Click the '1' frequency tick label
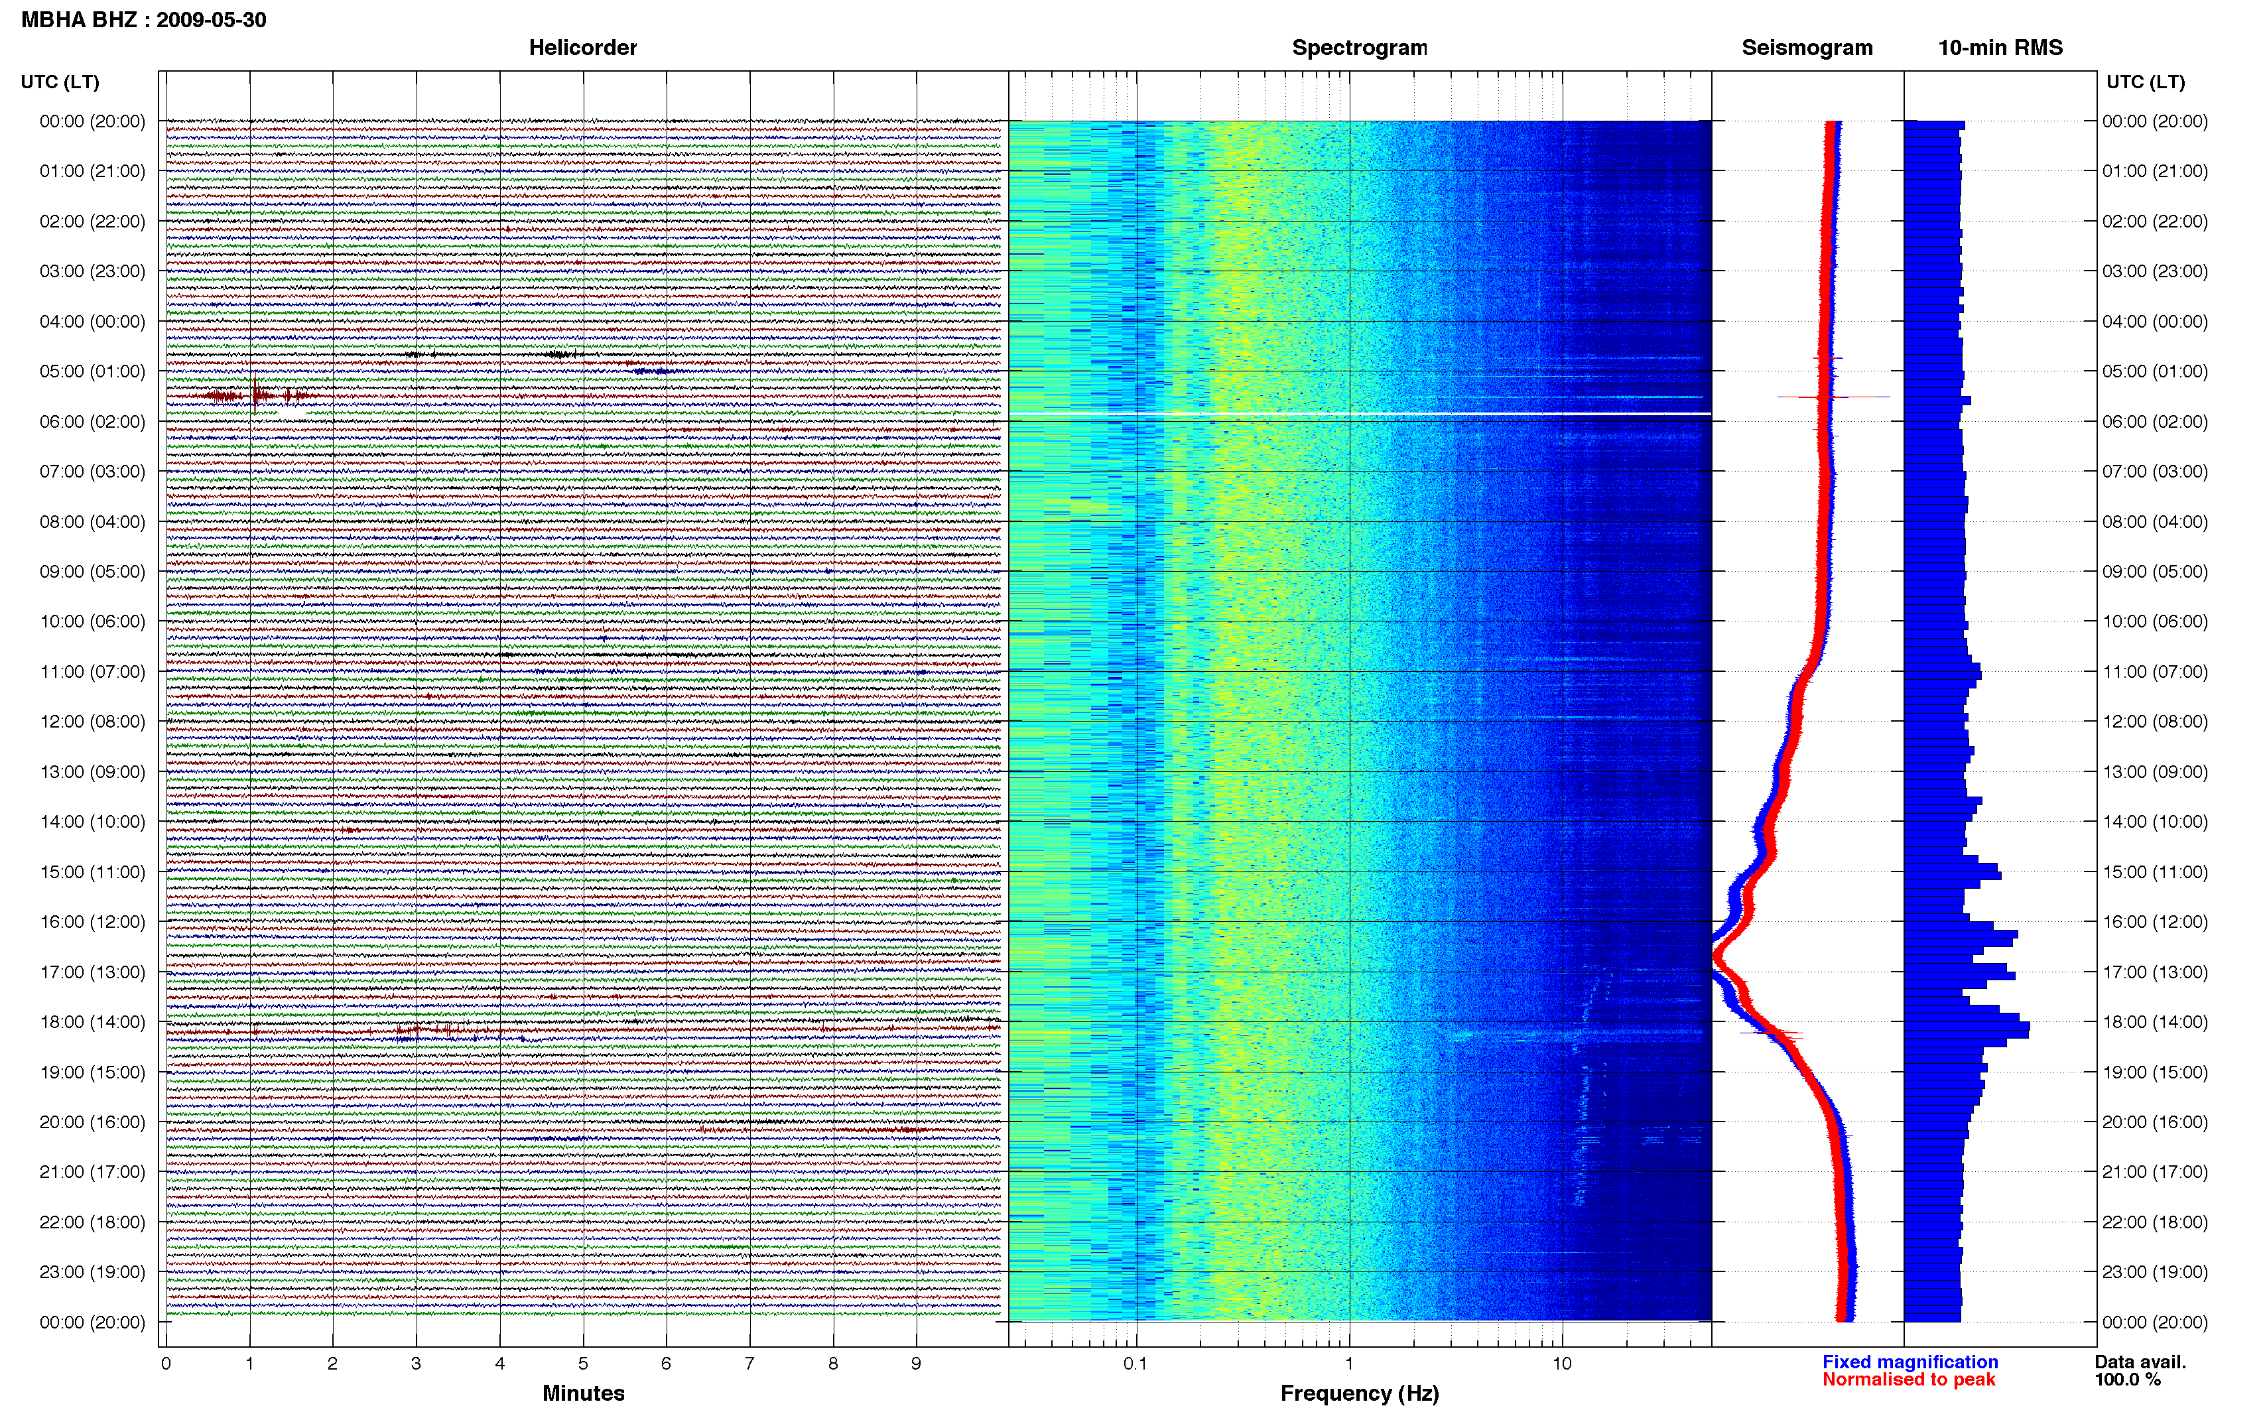This screenshot has height=1418, width=2267. pos(1349,1364)
